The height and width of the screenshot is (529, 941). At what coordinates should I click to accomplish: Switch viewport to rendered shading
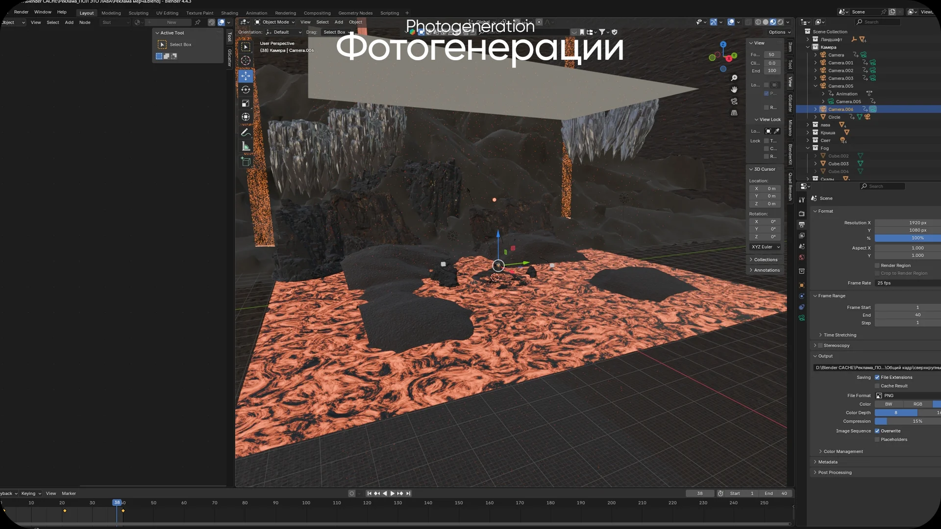(780, 22)
